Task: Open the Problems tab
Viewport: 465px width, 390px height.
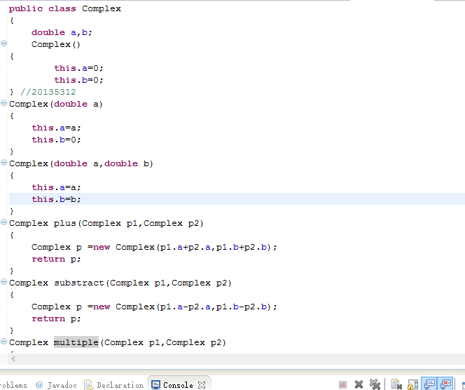Action: (x=13, y=385)
